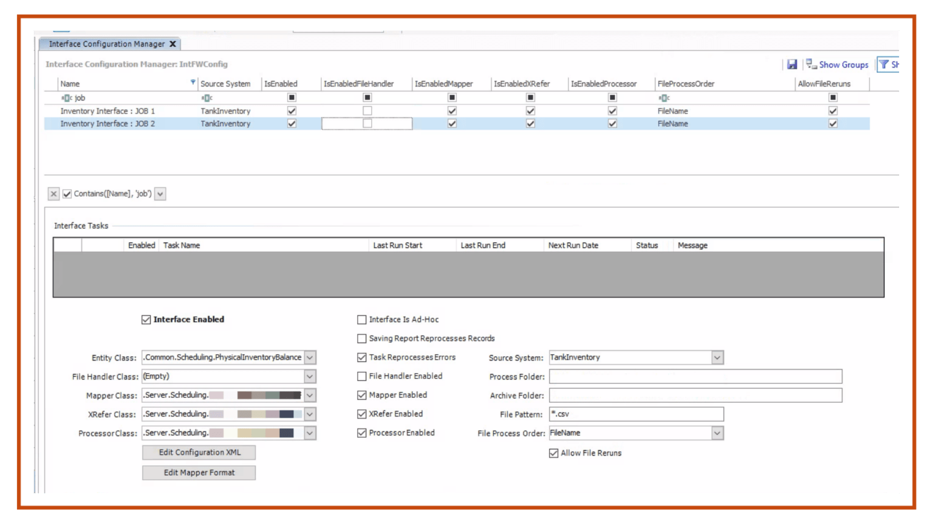933x524 pixels.
Task: Click the save icon in the toolbar
Action: pos(792,64)
